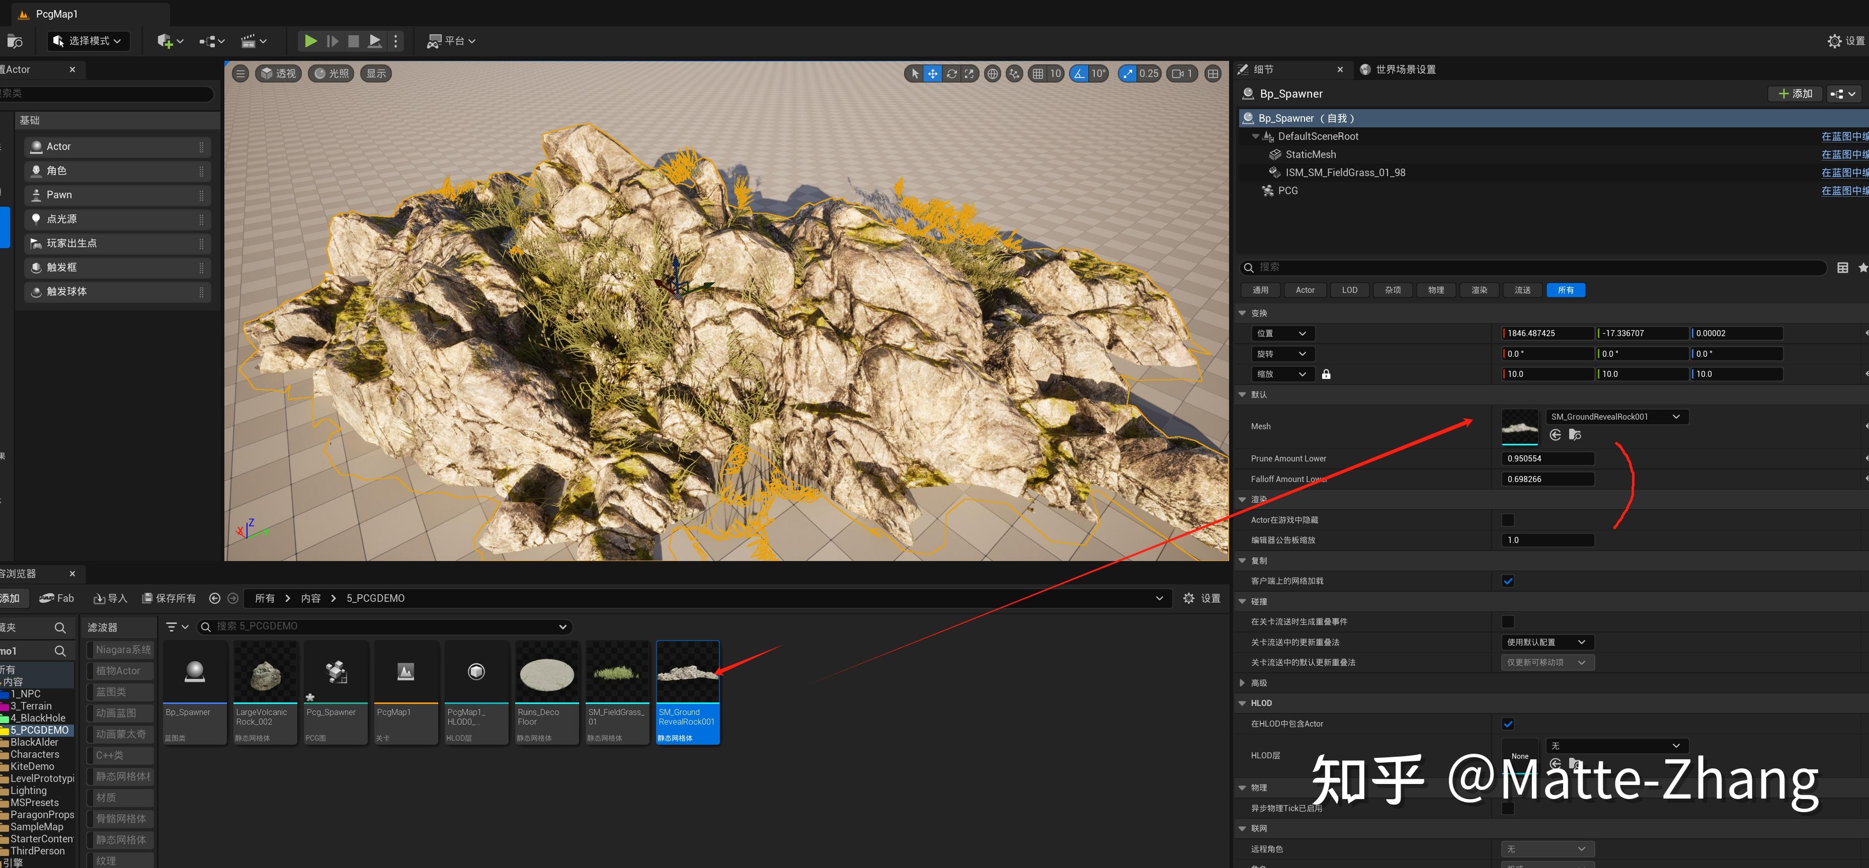
Task: Select the 物理 filter tab
Action: [x=1436, y=290]
